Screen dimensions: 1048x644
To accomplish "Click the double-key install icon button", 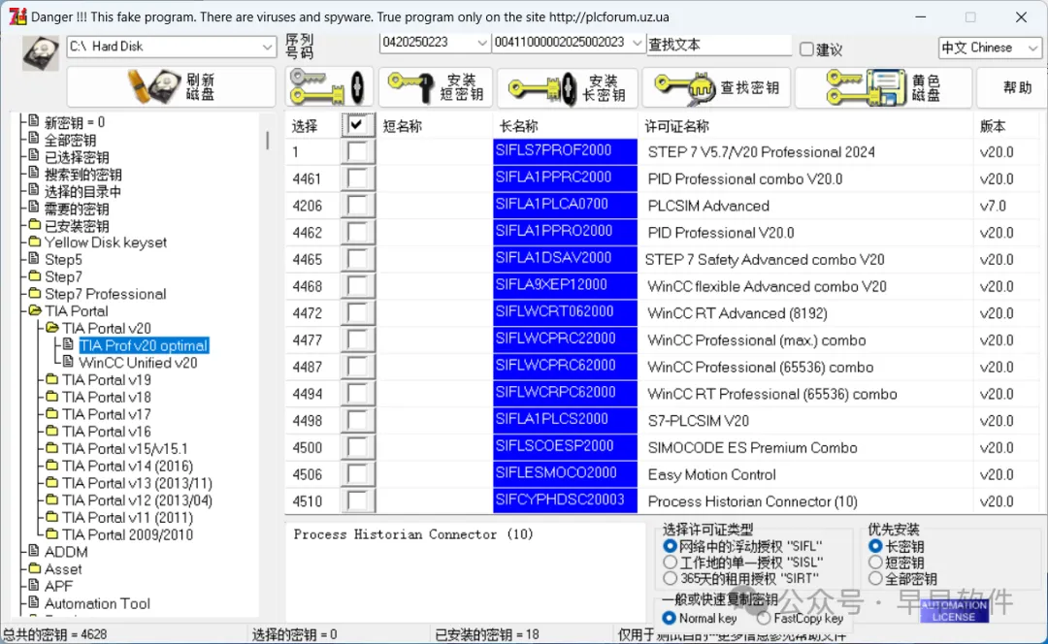I will pos(330,87).
